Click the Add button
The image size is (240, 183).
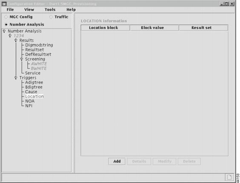click(117, 161)
